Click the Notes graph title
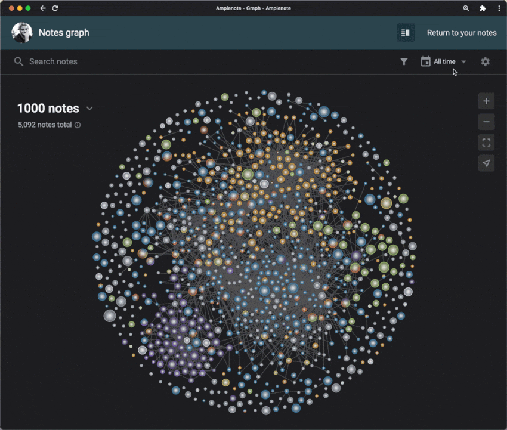This screenshot has height=430, width=507. (x=64, y=33)
